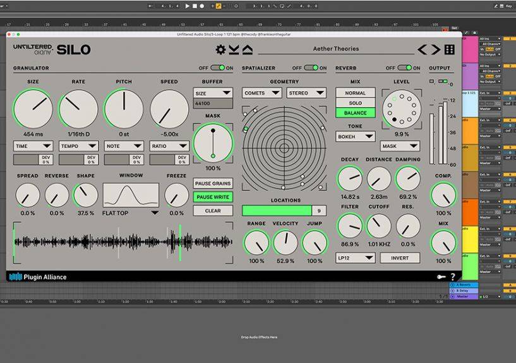The image size is (516, 363).
Task: Click the Locations green slider bar
Action: (277, 211)
